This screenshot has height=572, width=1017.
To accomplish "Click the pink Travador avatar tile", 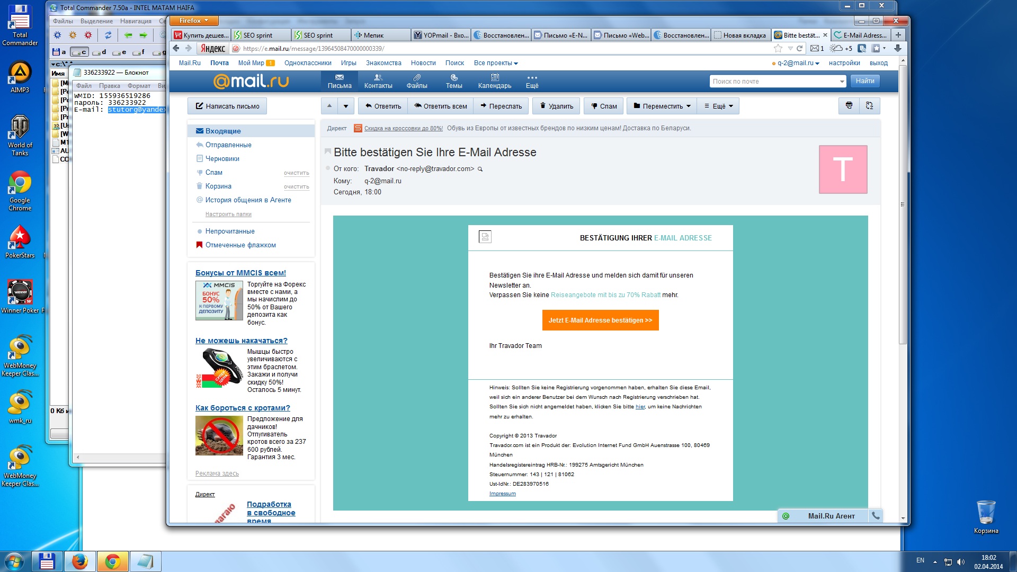I will click(843, 169).
